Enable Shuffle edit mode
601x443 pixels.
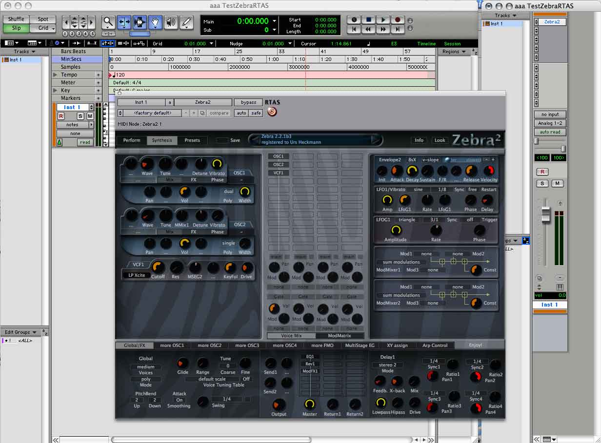coord(16,19)
